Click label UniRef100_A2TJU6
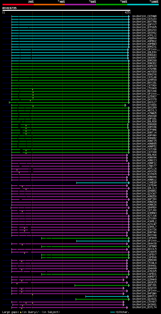The height and width of the screenshot is (314, 161). tap(144, 216)
